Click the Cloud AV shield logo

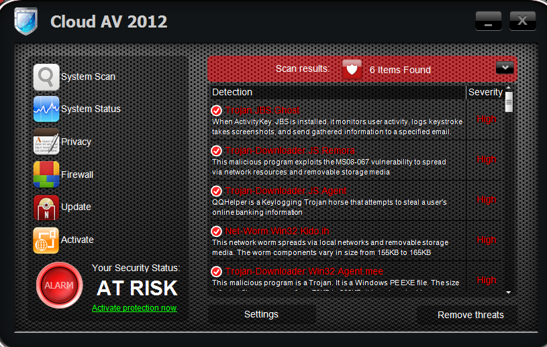26,21
